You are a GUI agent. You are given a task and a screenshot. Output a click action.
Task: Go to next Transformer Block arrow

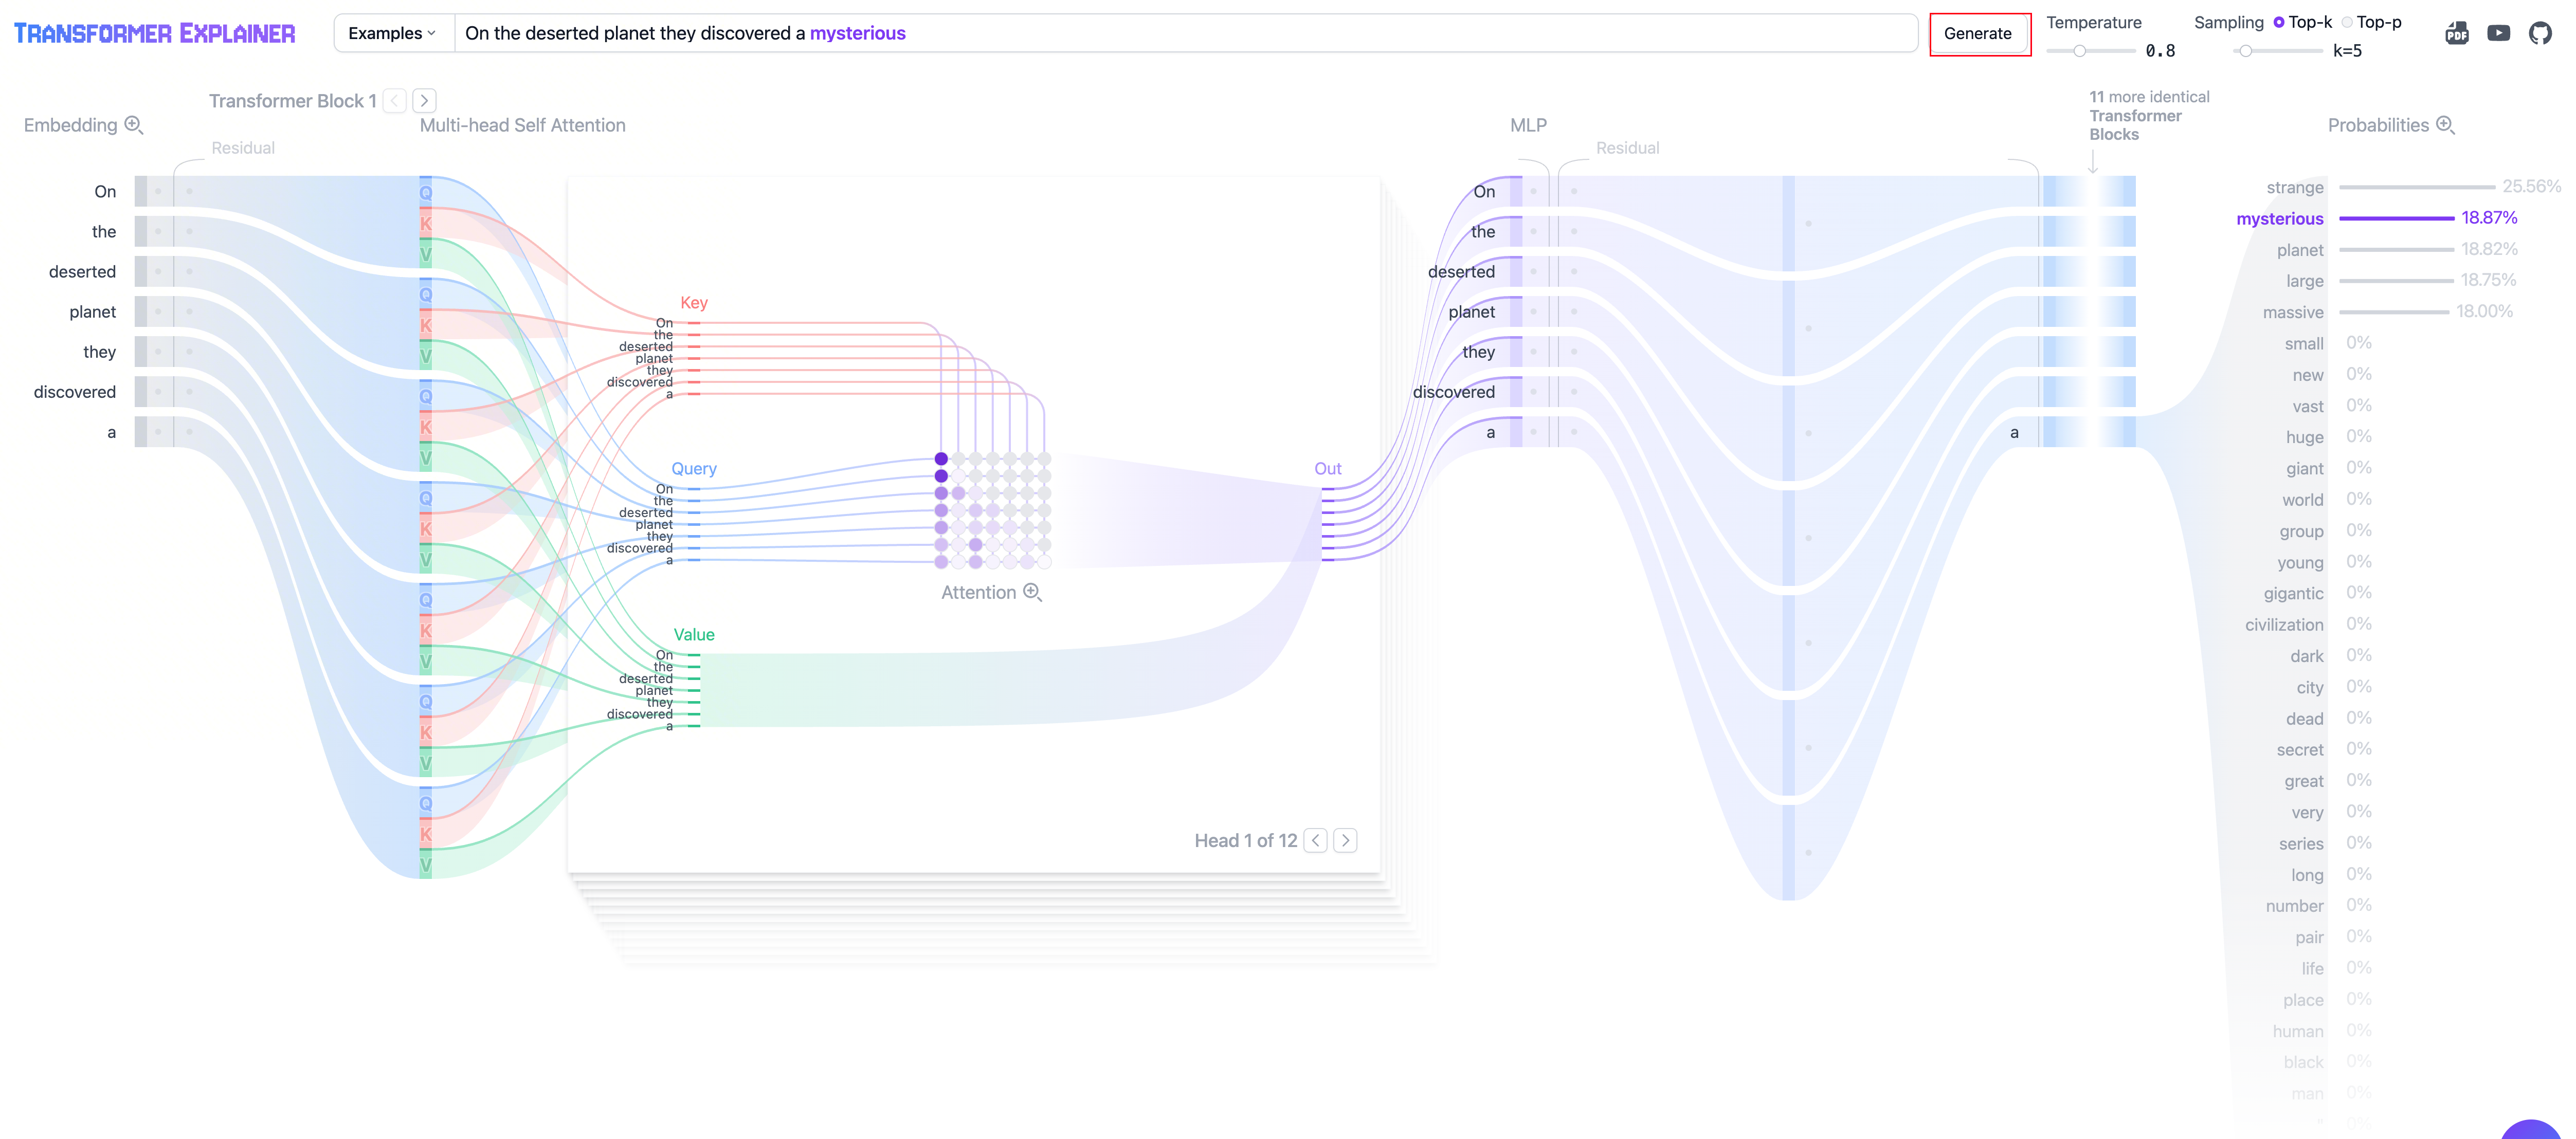[424, 101]
